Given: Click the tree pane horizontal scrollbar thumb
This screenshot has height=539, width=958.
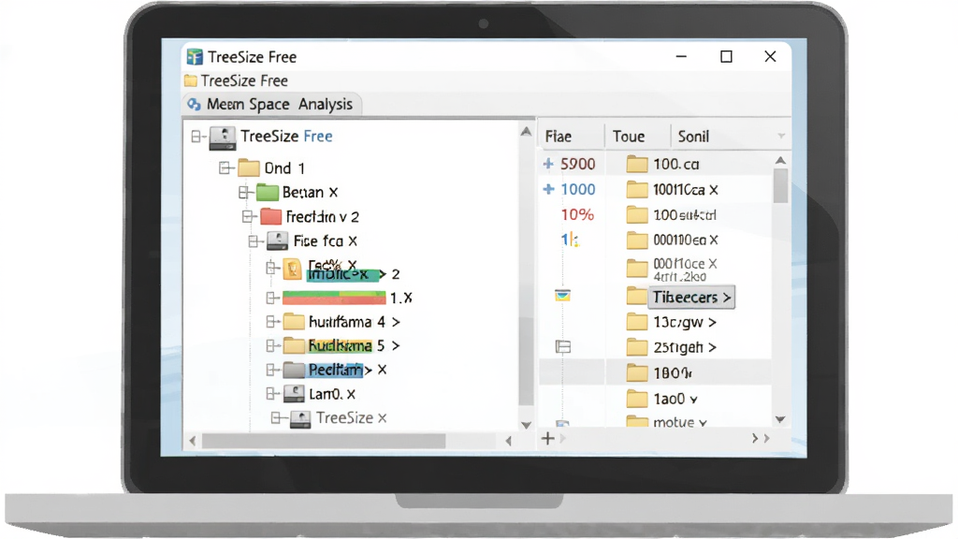Looking at the screenshot, I should [x=324, y=441].
